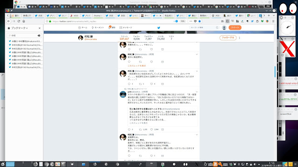Select the いいね 72,202 tab
Screen dimensions: 298x167
coord(161,38)
